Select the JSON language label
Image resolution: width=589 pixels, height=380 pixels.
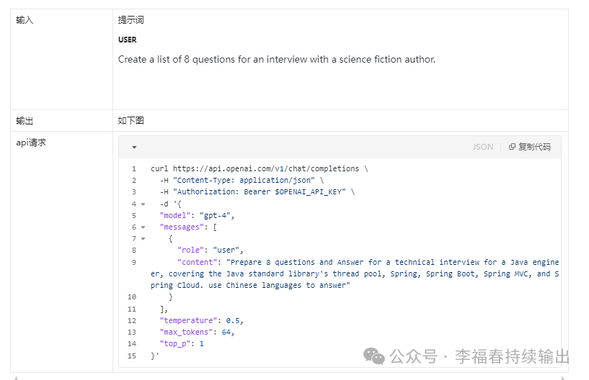483,147
